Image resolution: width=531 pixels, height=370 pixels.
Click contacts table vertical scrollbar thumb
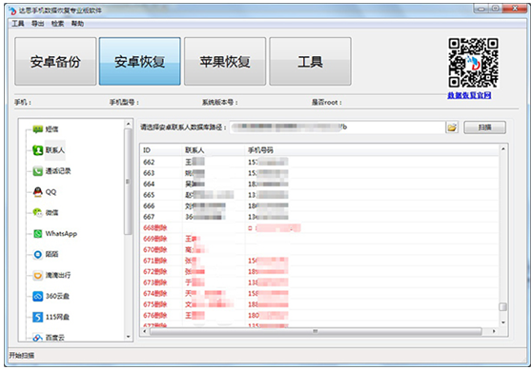tap(503, 307)
